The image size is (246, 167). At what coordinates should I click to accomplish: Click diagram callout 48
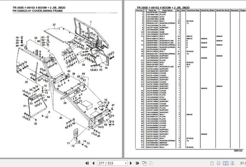click(x=96, y=109)
